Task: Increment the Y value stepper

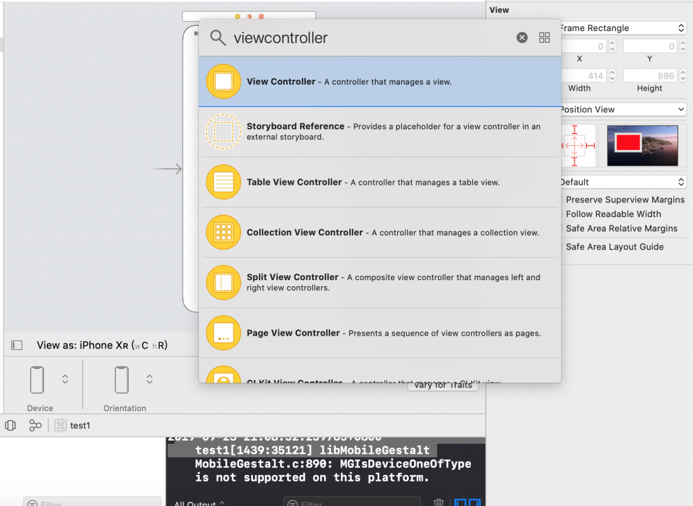Action: pos(683,43)
